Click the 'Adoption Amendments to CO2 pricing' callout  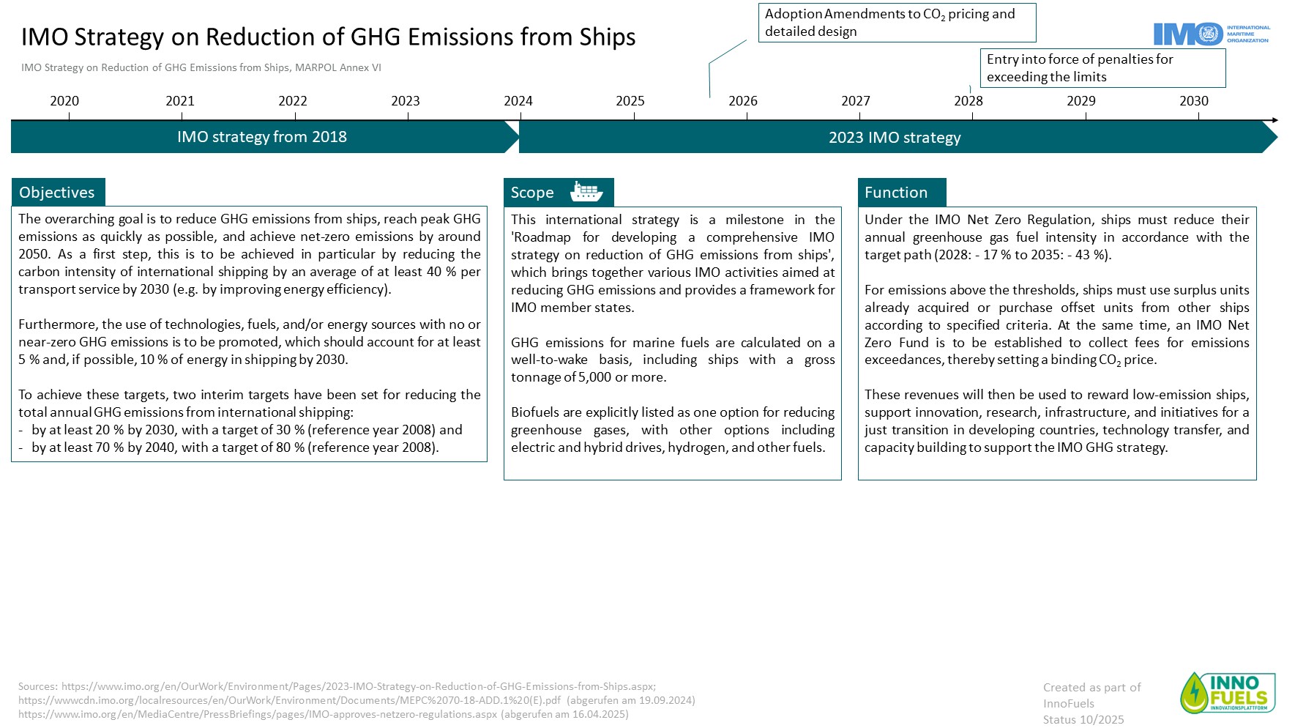896,23
